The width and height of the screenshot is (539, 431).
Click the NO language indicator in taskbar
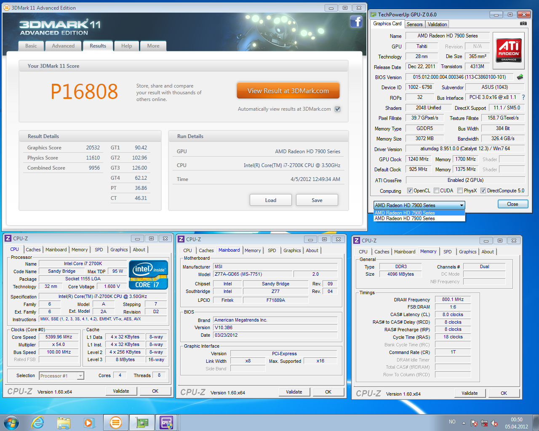click(452, 422)
